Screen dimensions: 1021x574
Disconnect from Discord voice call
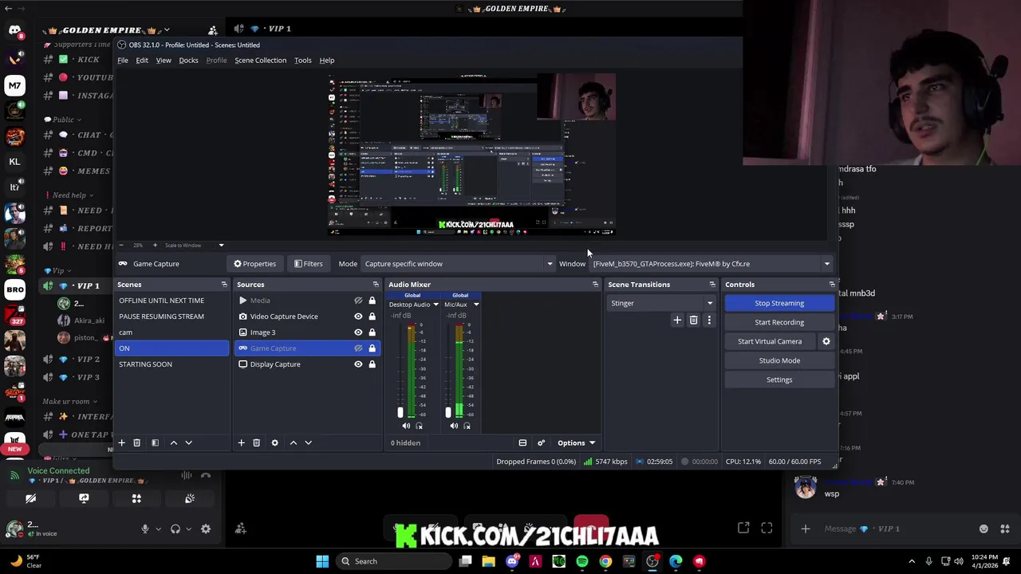pos(206,476)
